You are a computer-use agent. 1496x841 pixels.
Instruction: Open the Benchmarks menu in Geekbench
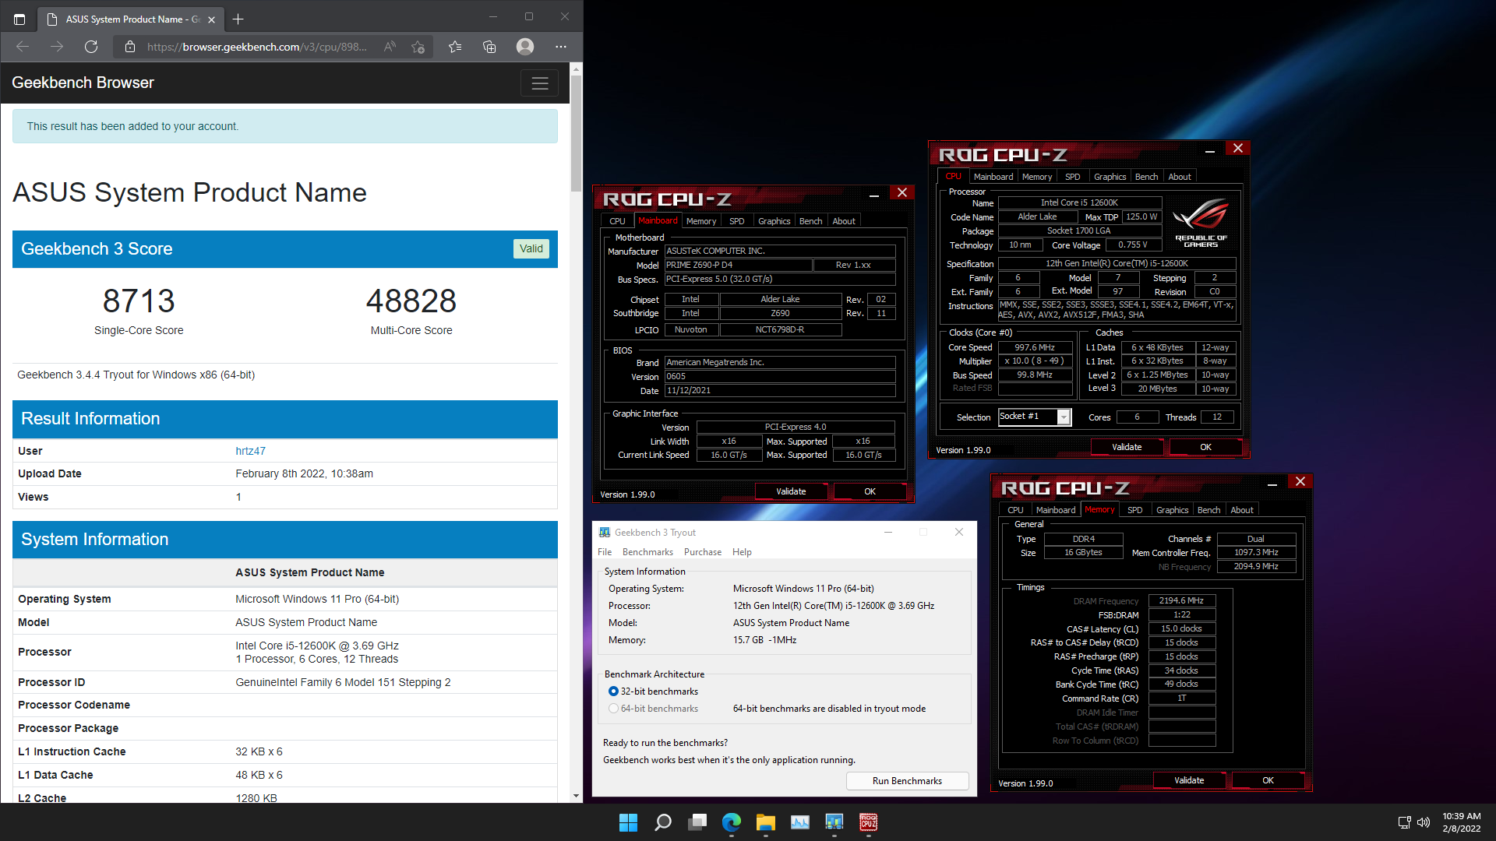(647, 552)
